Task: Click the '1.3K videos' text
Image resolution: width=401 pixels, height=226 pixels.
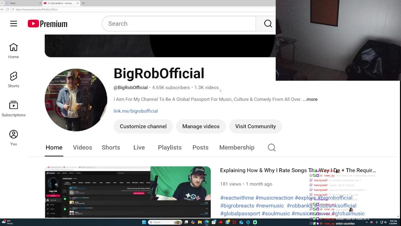Action: [206, 88]
